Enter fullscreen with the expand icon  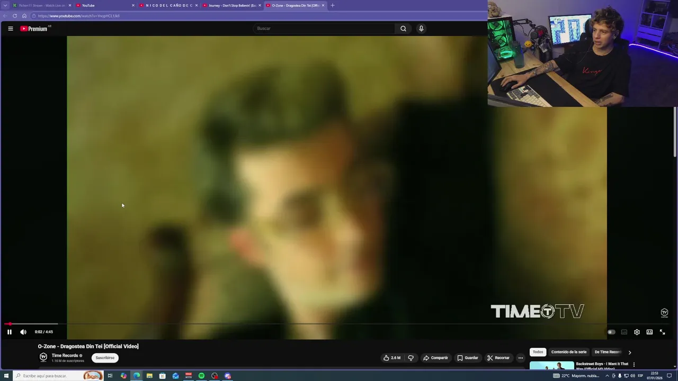point(662,332)
